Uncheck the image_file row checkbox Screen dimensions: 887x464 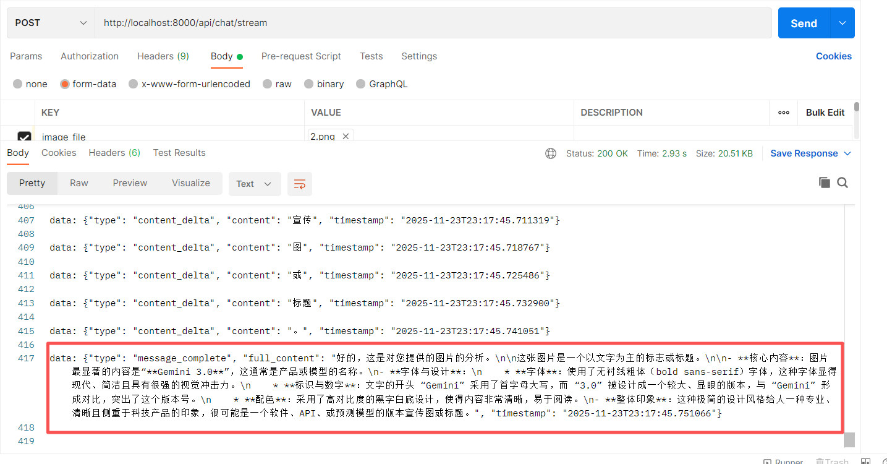pos(24,137)
